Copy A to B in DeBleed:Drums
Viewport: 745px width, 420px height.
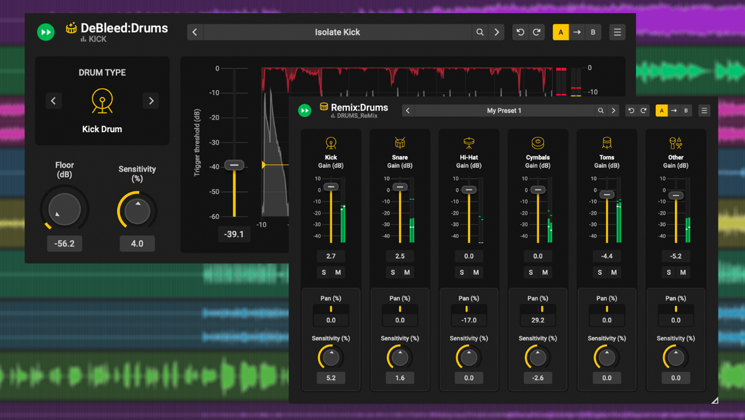(577, 33)
